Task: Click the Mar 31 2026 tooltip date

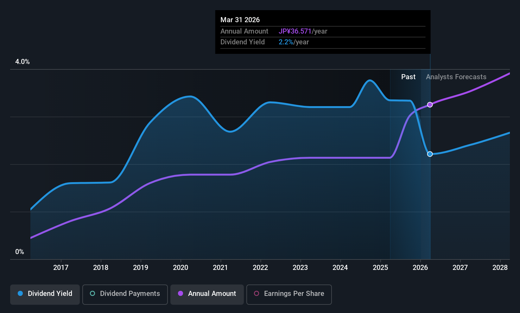Action: coord(240,20)
